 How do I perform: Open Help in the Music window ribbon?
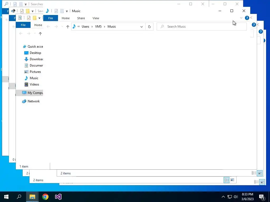click(x=247, y=18)
